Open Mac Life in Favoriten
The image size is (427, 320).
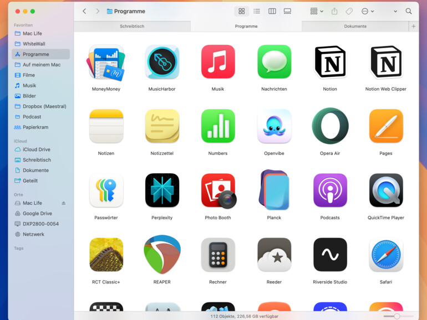pos(41,33)
